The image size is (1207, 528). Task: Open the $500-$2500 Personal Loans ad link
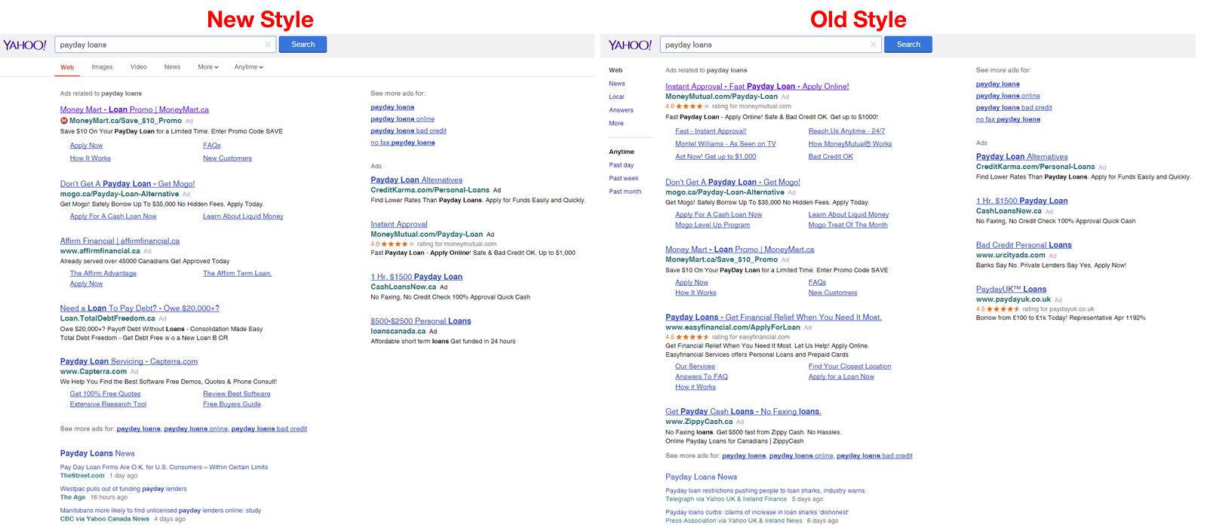click(x=420, y=321)
